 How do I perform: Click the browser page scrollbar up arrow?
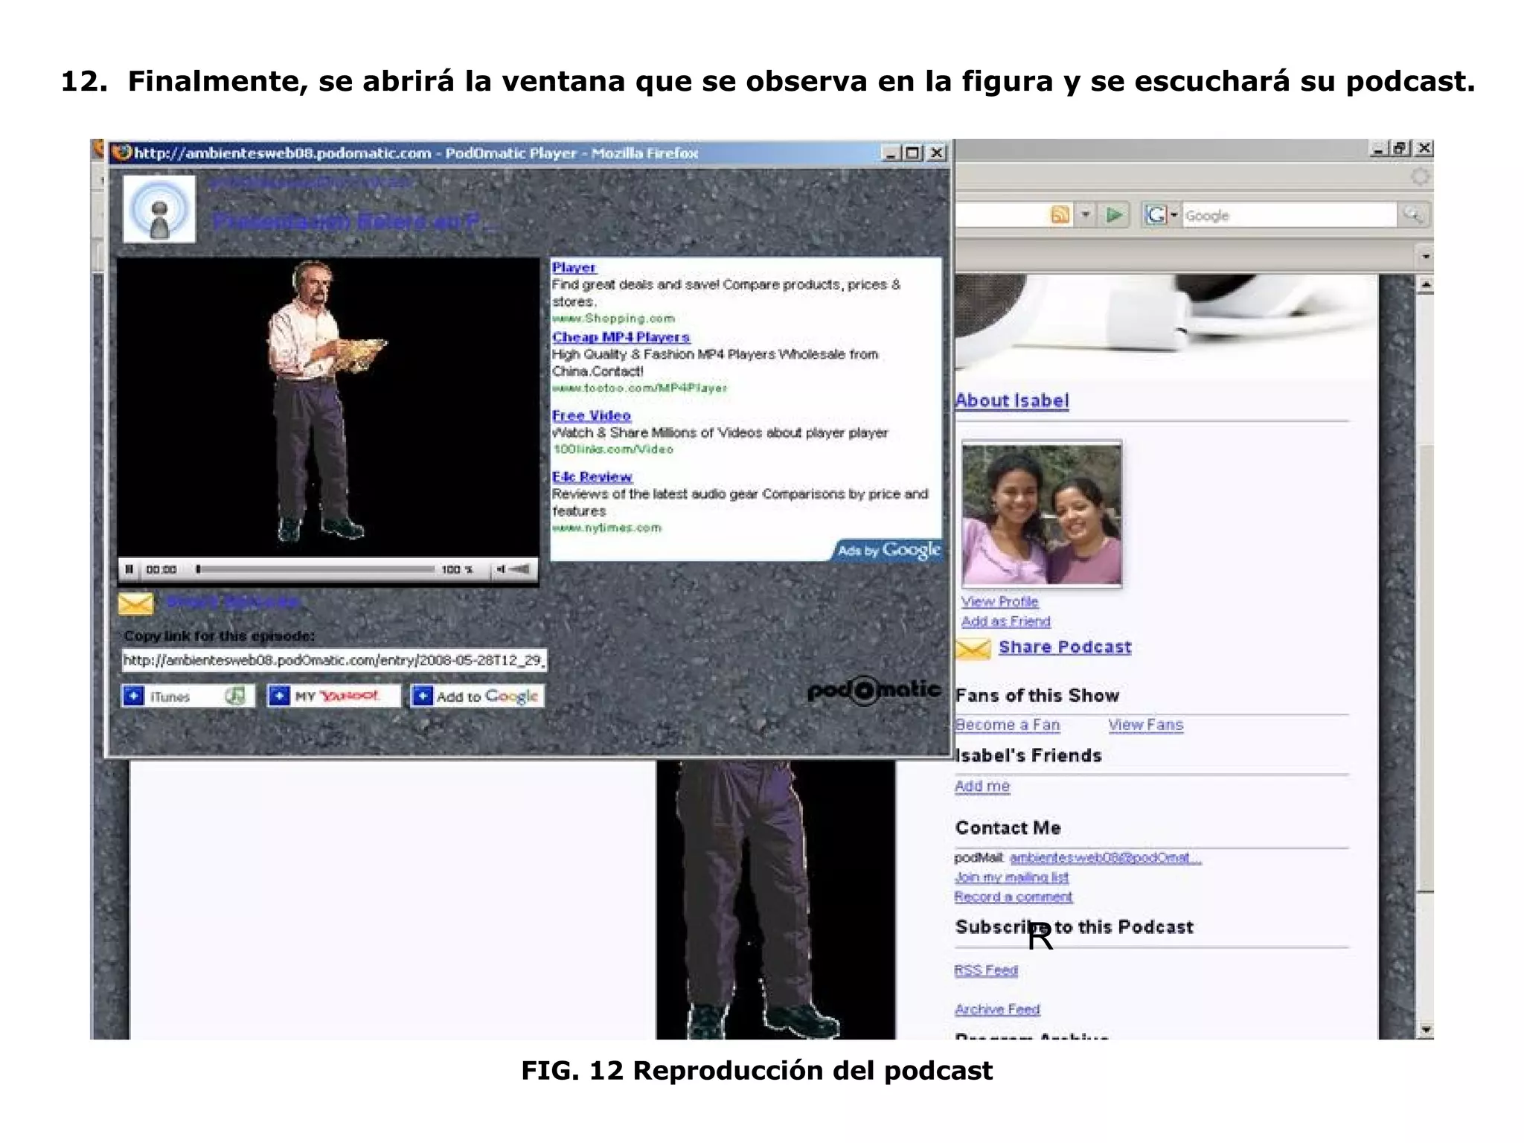tap(1426, 285)
